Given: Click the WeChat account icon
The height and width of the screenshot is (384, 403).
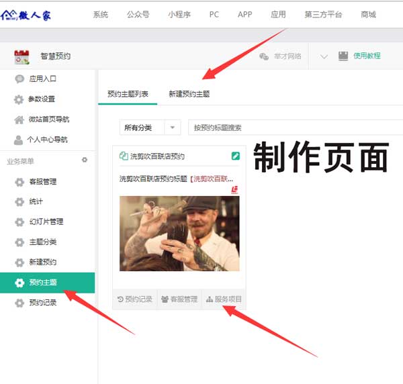Looking at the screenshot, I should point(264,56).
